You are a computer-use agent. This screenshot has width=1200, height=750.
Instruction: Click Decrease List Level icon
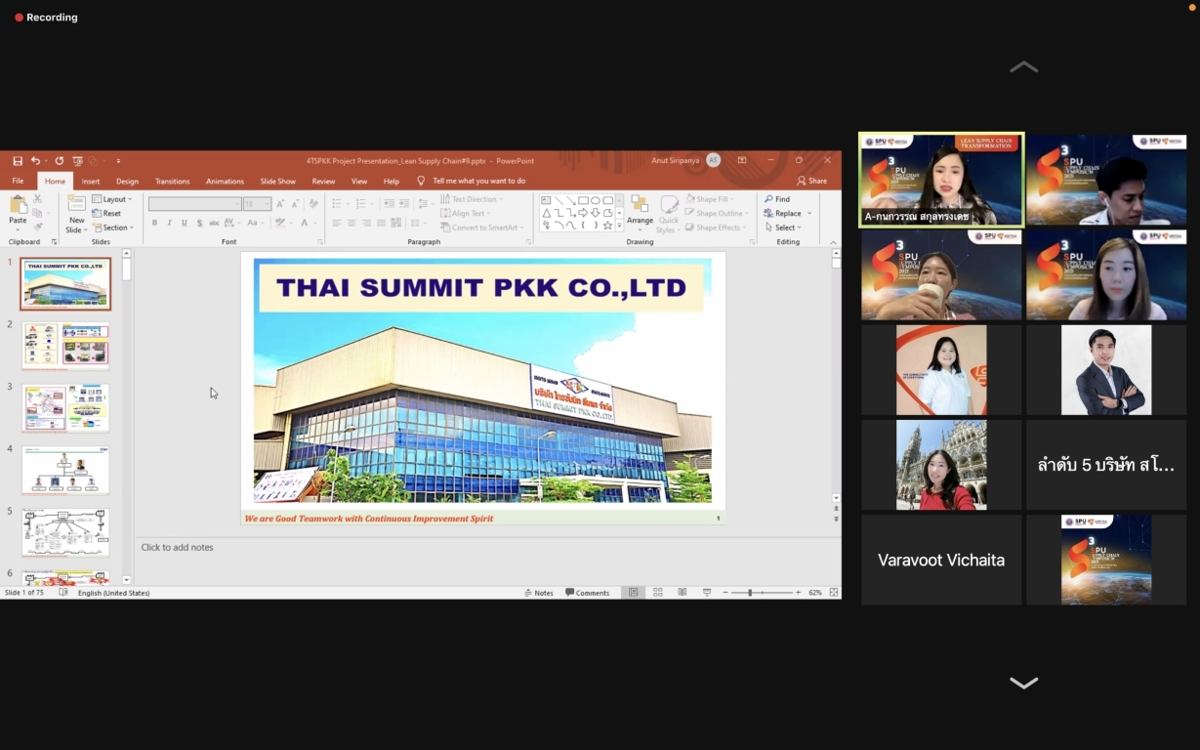click(x=389, y=204)
